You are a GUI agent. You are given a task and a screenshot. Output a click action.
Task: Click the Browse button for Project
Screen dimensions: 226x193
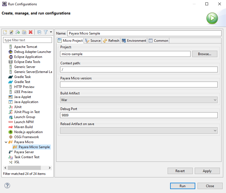(x=204, y=54)
